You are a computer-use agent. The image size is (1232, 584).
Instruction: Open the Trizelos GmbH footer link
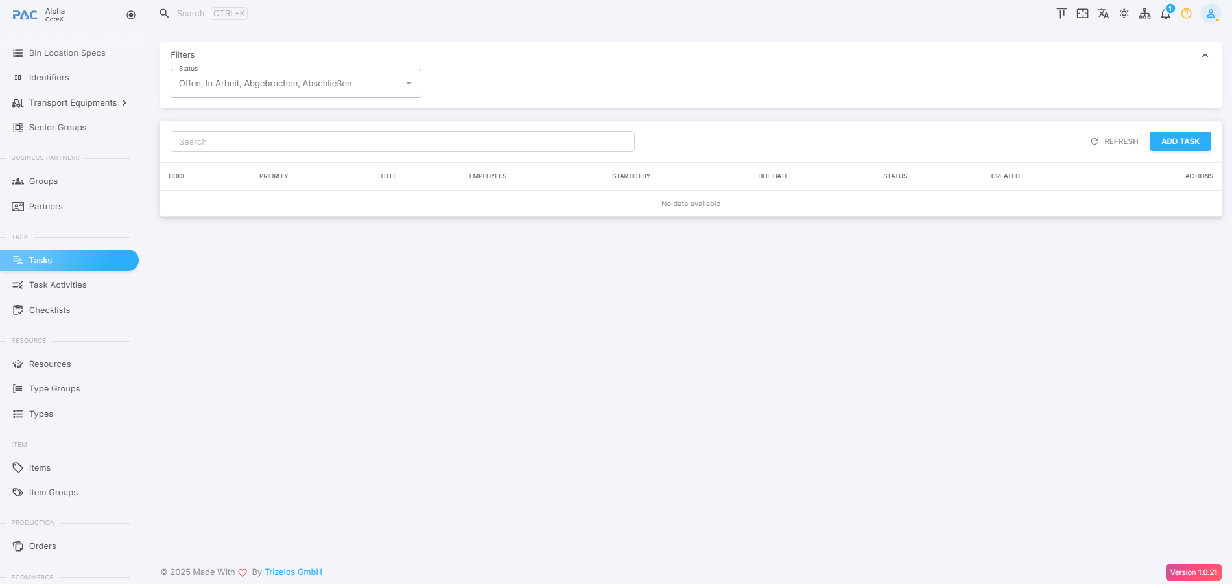pyautogui.click(x=293, y=572)
